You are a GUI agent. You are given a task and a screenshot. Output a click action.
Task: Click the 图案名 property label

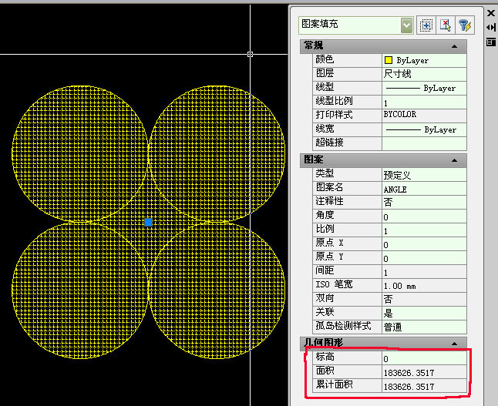pos(329,187)
